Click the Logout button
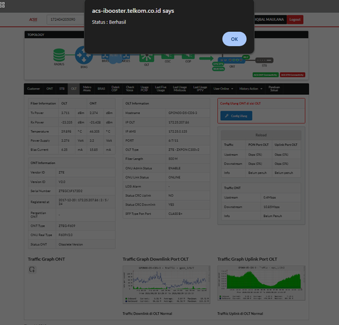Image resolution: width=339 pixels, height=325 pixels. point(295,20)
